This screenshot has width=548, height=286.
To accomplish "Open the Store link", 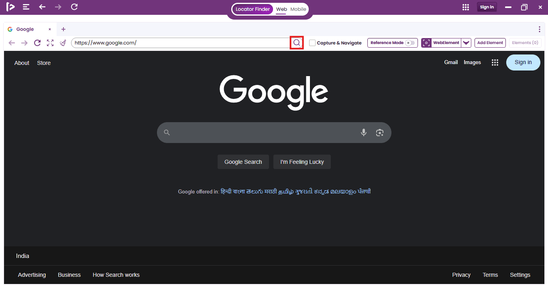I will (44, 63).
